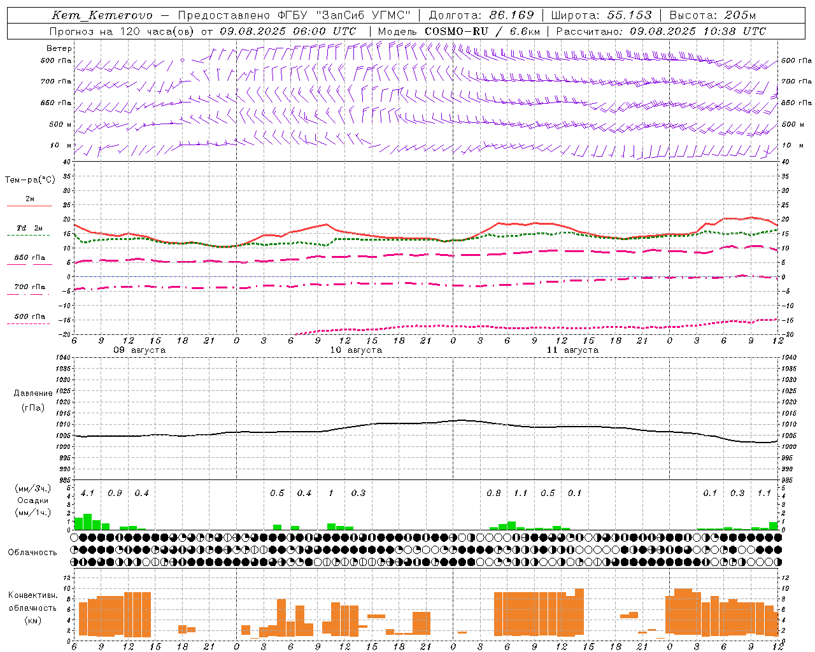
Task: Select the 700 гПа label on left wind axis
Action: (56, 81)
